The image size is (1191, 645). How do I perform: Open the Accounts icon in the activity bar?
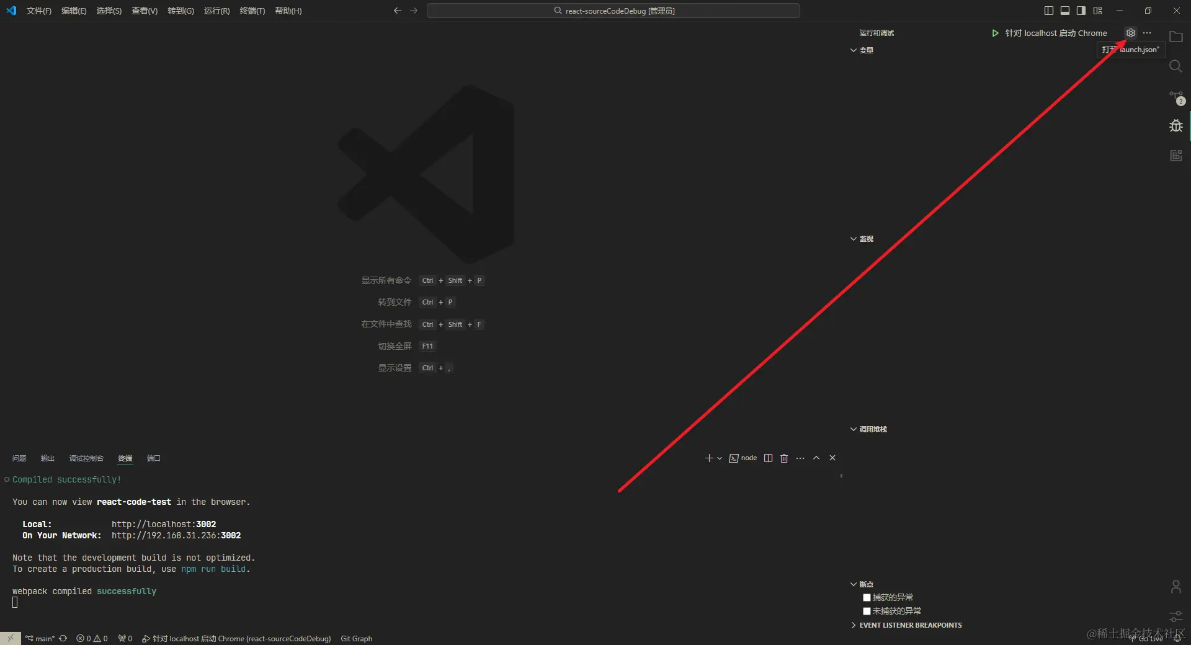[x=1175, y=587]
